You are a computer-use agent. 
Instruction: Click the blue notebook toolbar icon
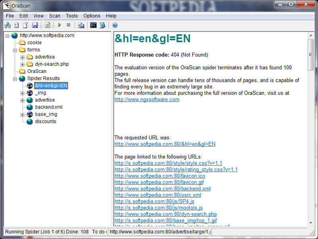tap(103, 25)
